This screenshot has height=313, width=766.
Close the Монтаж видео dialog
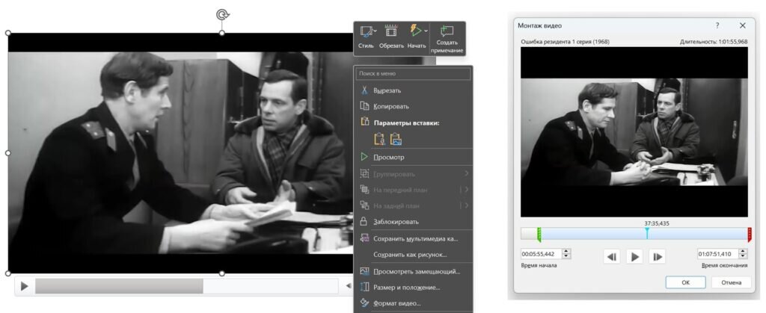743,25
